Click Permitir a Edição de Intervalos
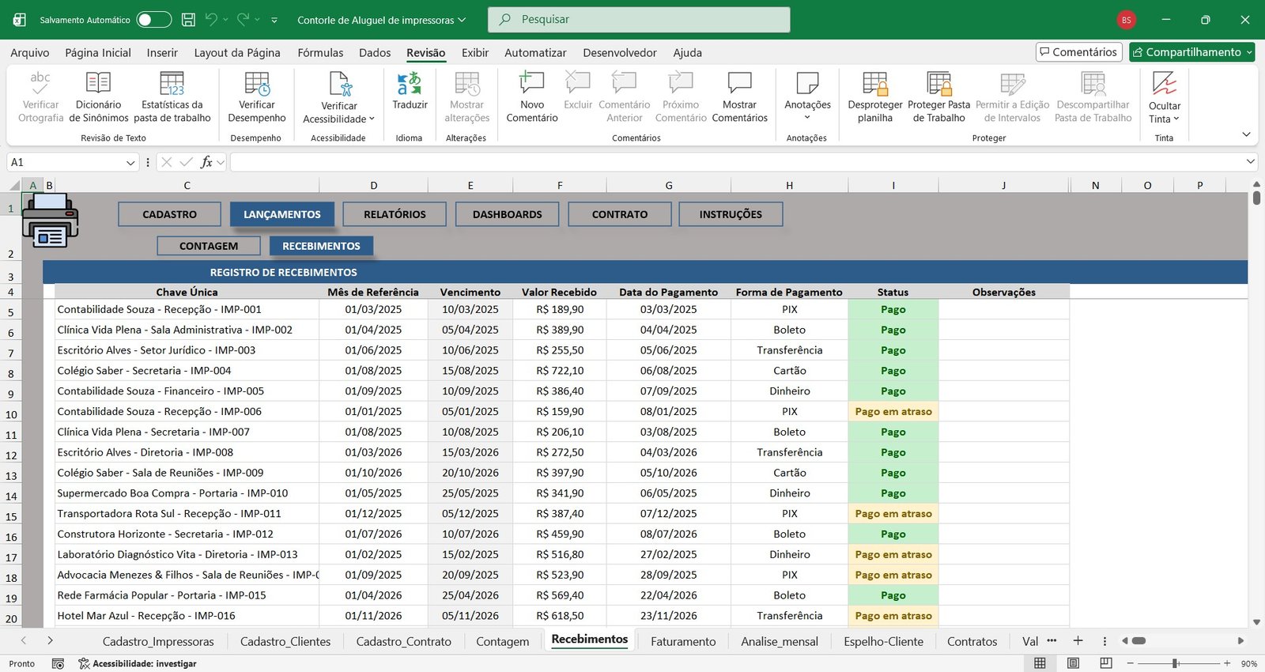 [x=1013, y=97]
